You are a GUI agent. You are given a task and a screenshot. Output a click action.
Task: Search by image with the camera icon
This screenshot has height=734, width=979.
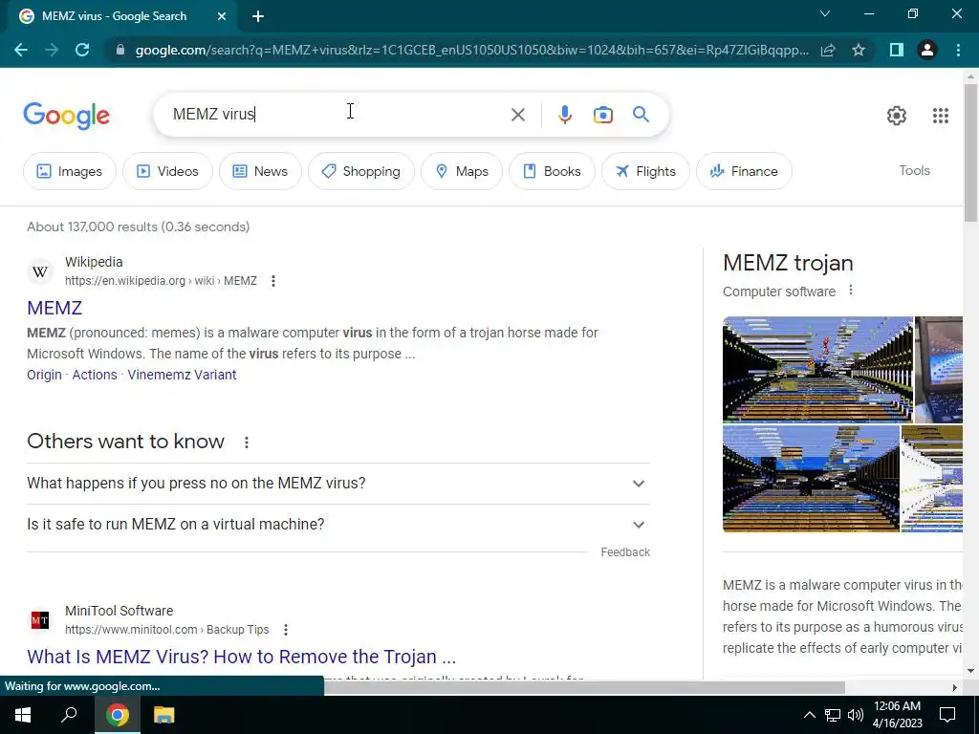tap(603, 115)
